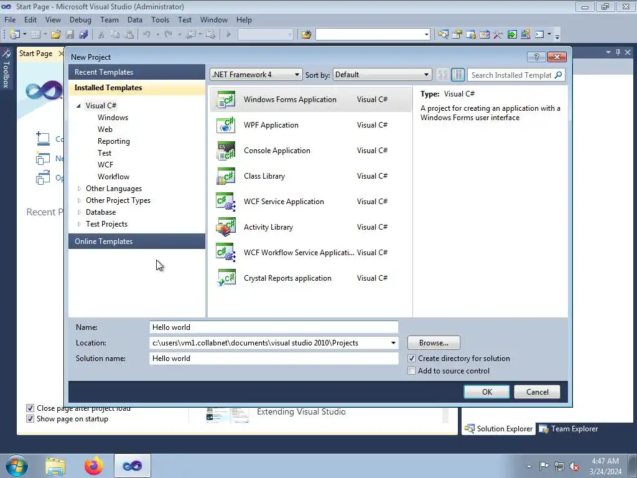The height and width of the screenshot is (478, 637).
Task: Switch to the Solution Explorer tab
Action: click(498, 429)
